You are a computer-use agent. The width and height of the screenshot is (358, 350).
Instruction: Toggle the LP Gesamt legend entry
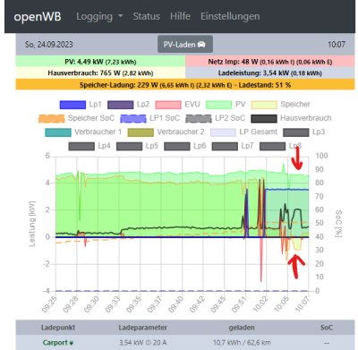243,132
